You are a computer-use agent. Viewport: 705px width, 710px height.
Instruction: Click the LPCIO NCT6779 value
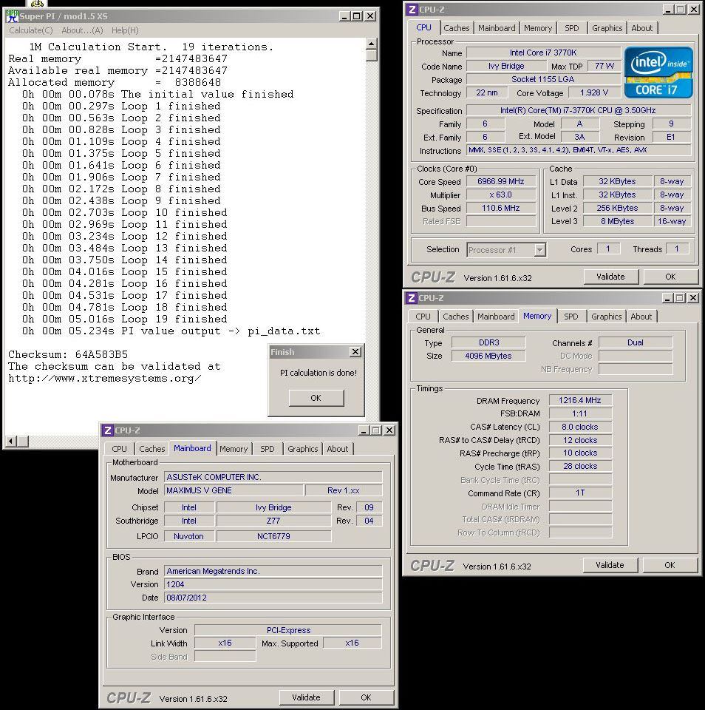[x=273, y=536]
